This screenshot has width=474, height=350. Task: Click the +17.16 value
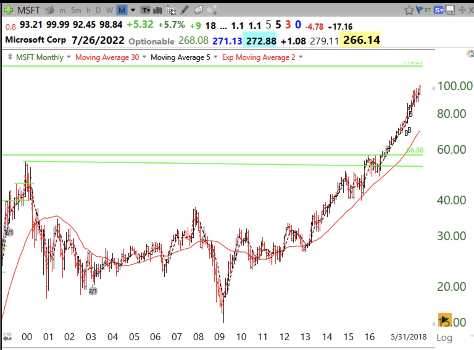coord(340,27)
